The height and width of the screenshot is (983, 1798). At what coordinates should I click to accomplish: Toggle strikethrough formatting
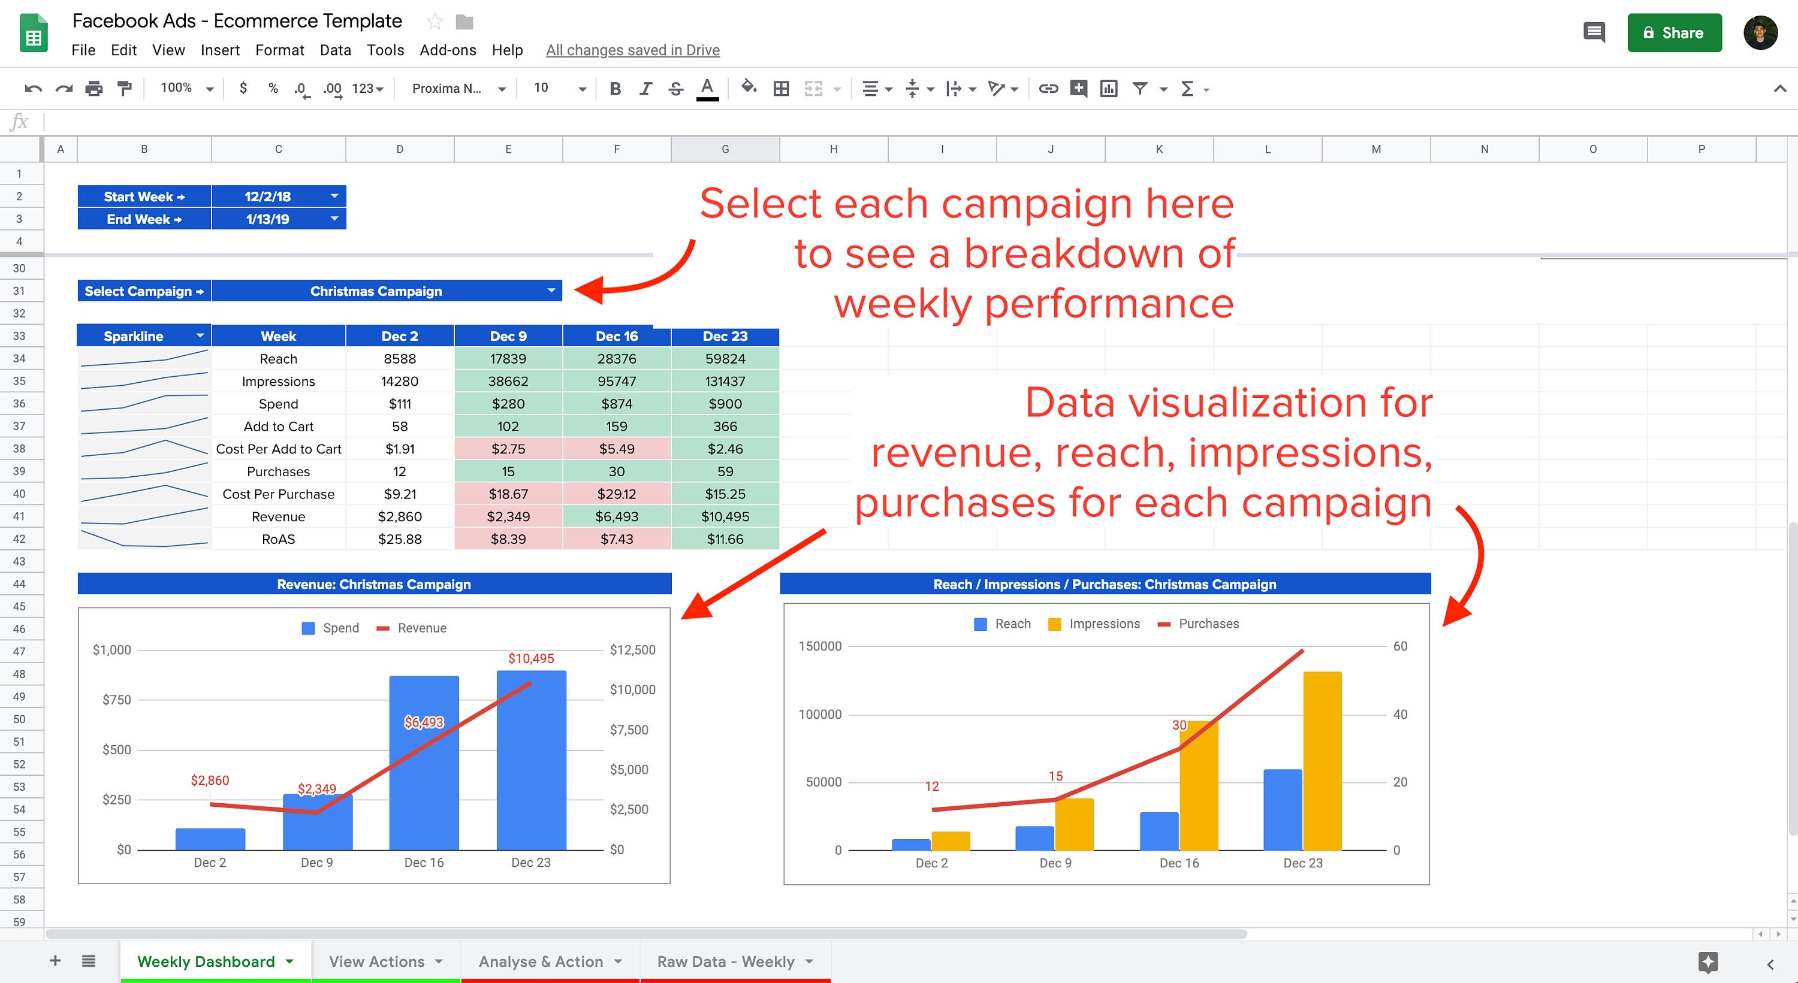point(675,89)
